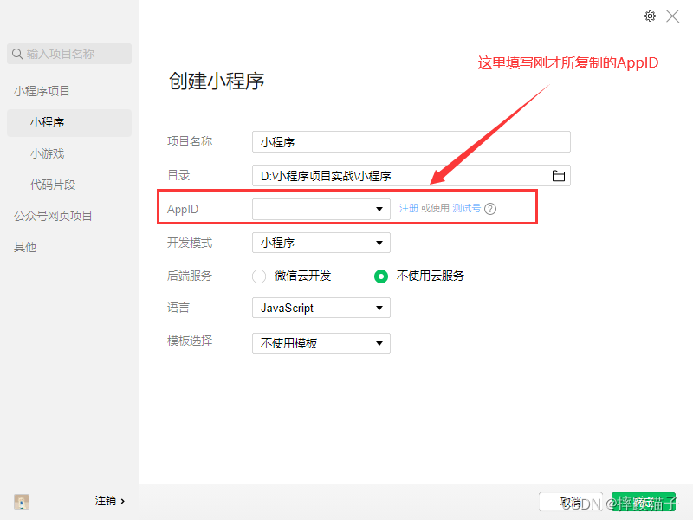Expand the AppID dropdown
This screenshot has width=693, height=520.
pyautogui.click(x=379, y=210)
